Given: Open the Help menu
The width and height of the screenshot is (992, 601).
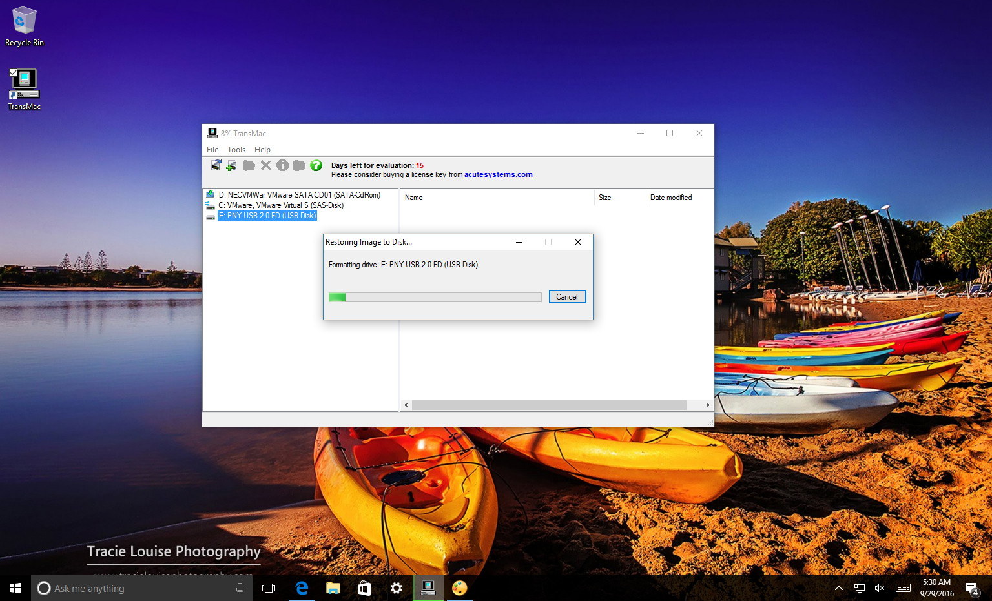Looking at the screenshot, I should click(262, 149).
